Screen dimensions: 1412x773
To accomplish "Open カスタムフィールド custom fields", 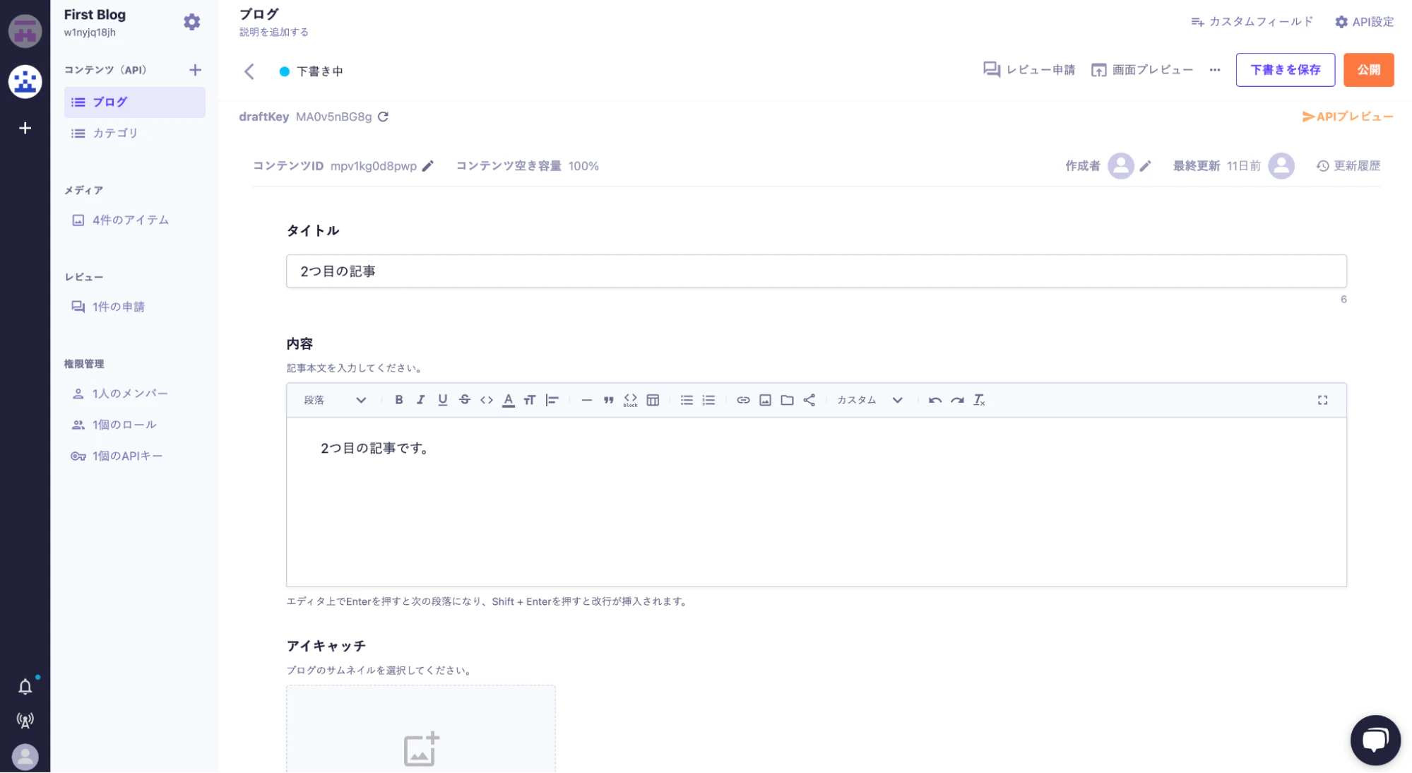I will (x=1252, y=22).
